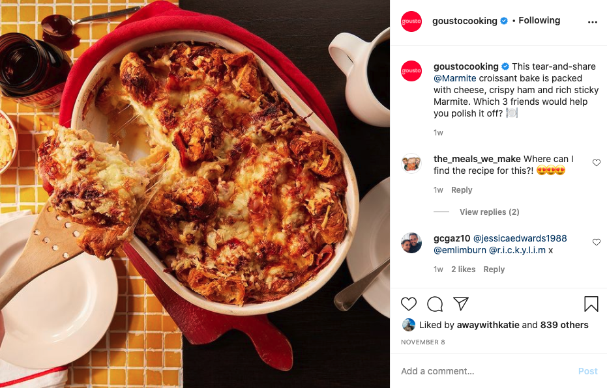Open @jessicaedwards1988 mention
This screenshot has width=607, height=388.
pyautogui.click(x=520, y=238)
